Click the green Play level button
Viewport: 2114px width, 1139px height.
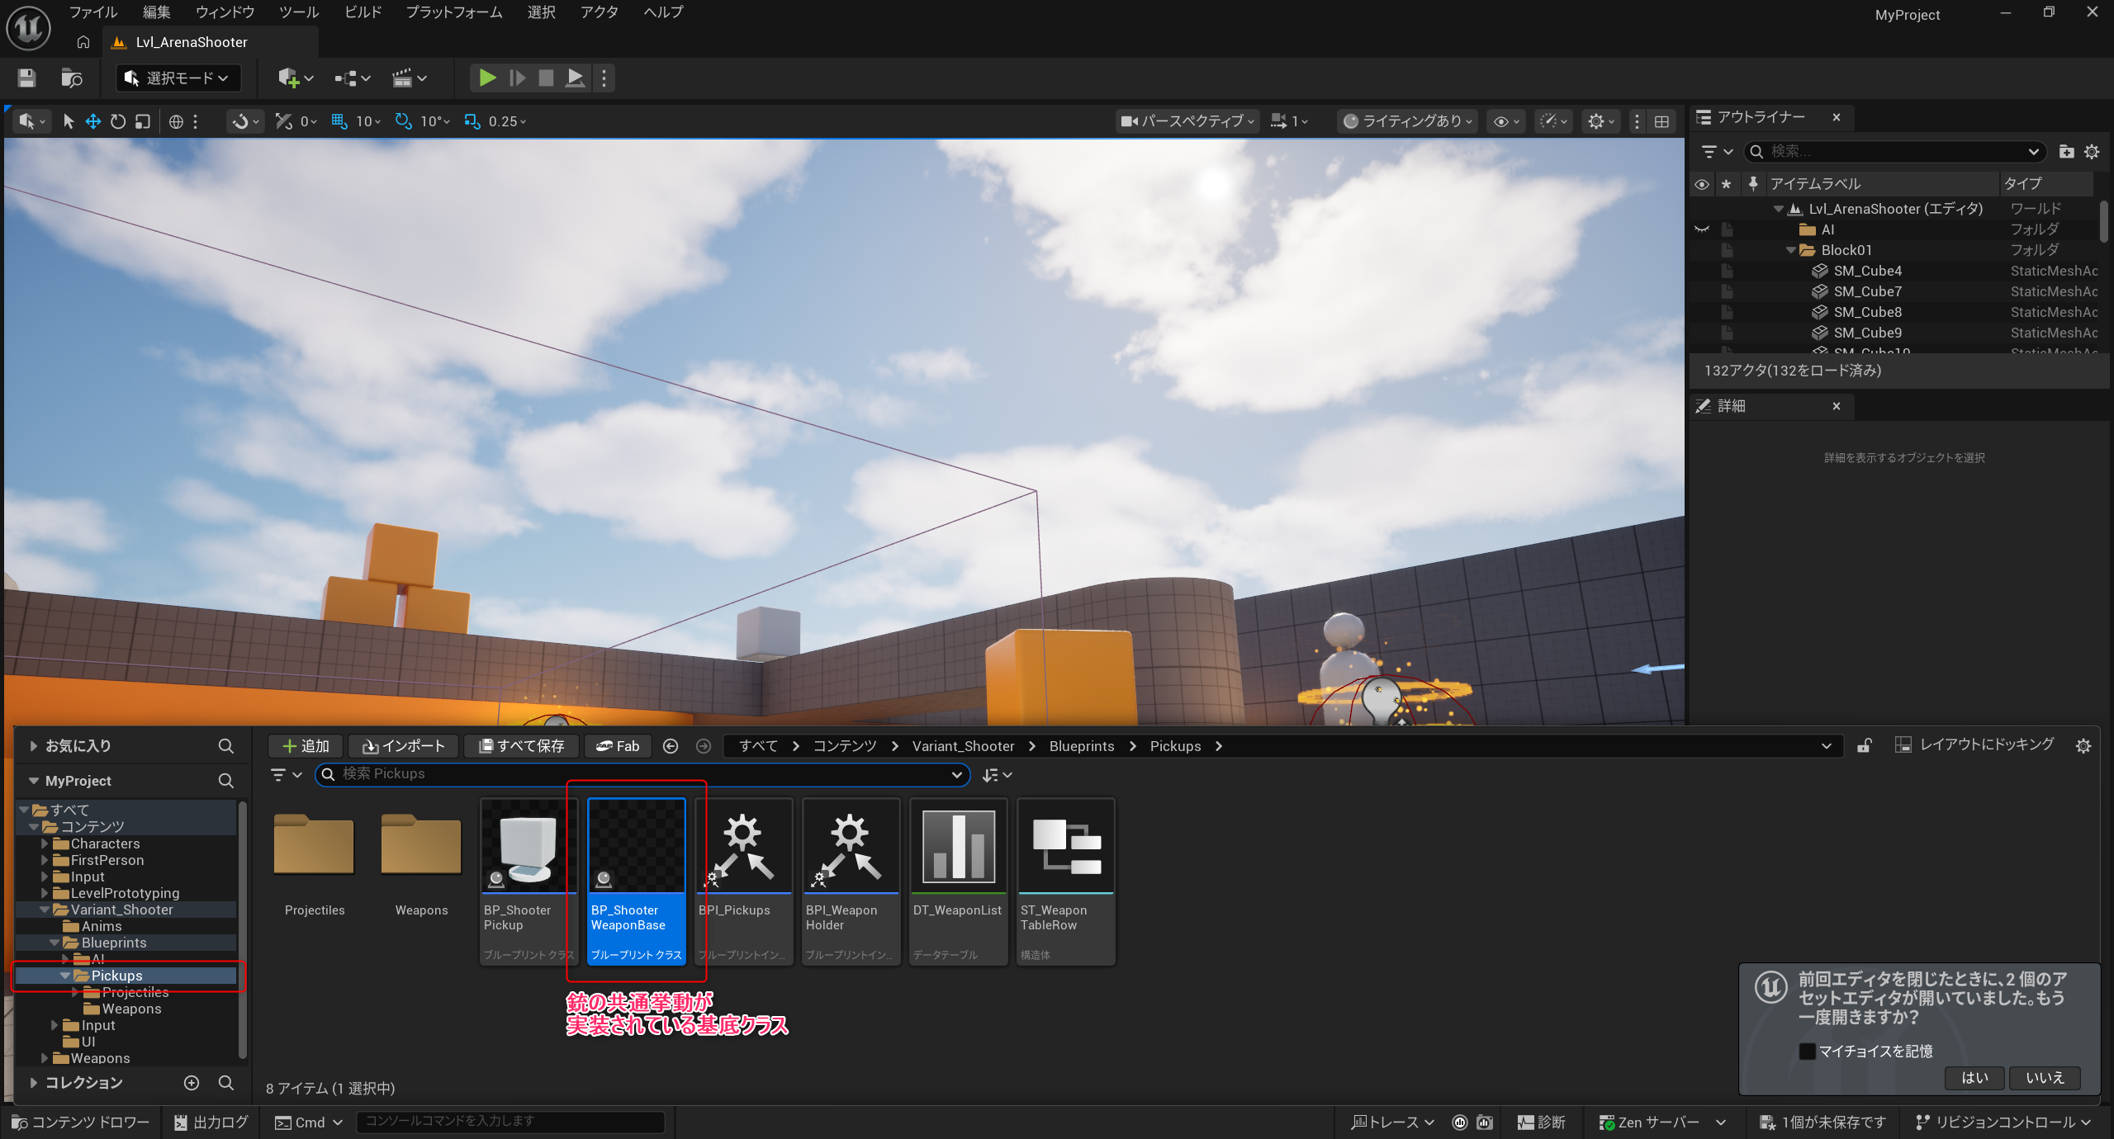click(x=487, y=78)
